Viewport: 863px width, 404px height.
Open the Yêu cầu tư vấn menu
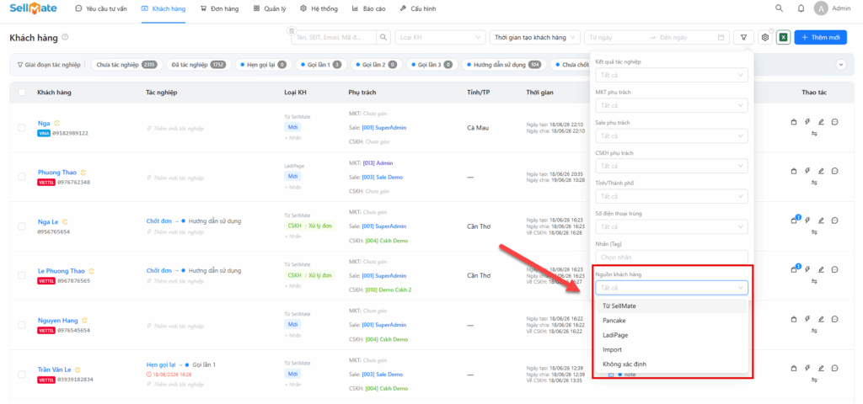tap(100, 8)
